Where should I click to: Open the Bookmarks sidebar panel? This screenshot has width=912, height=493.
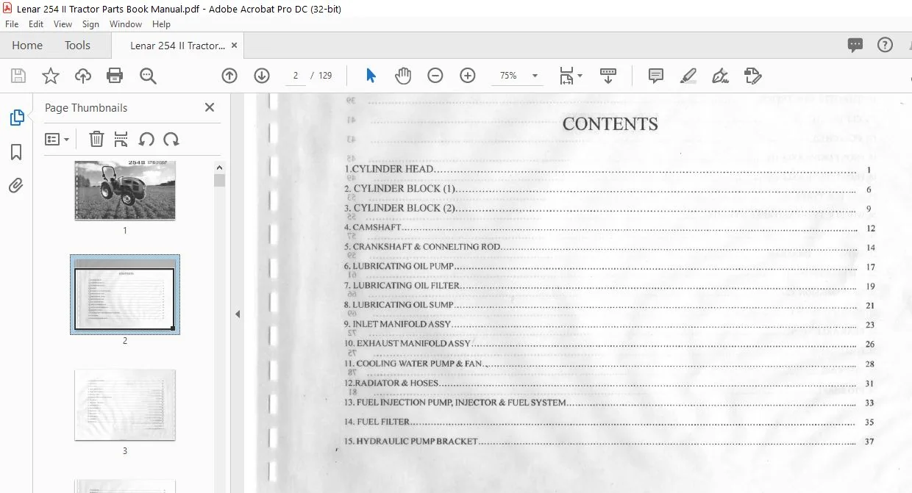pyautogui.click(x=16, y=152)
